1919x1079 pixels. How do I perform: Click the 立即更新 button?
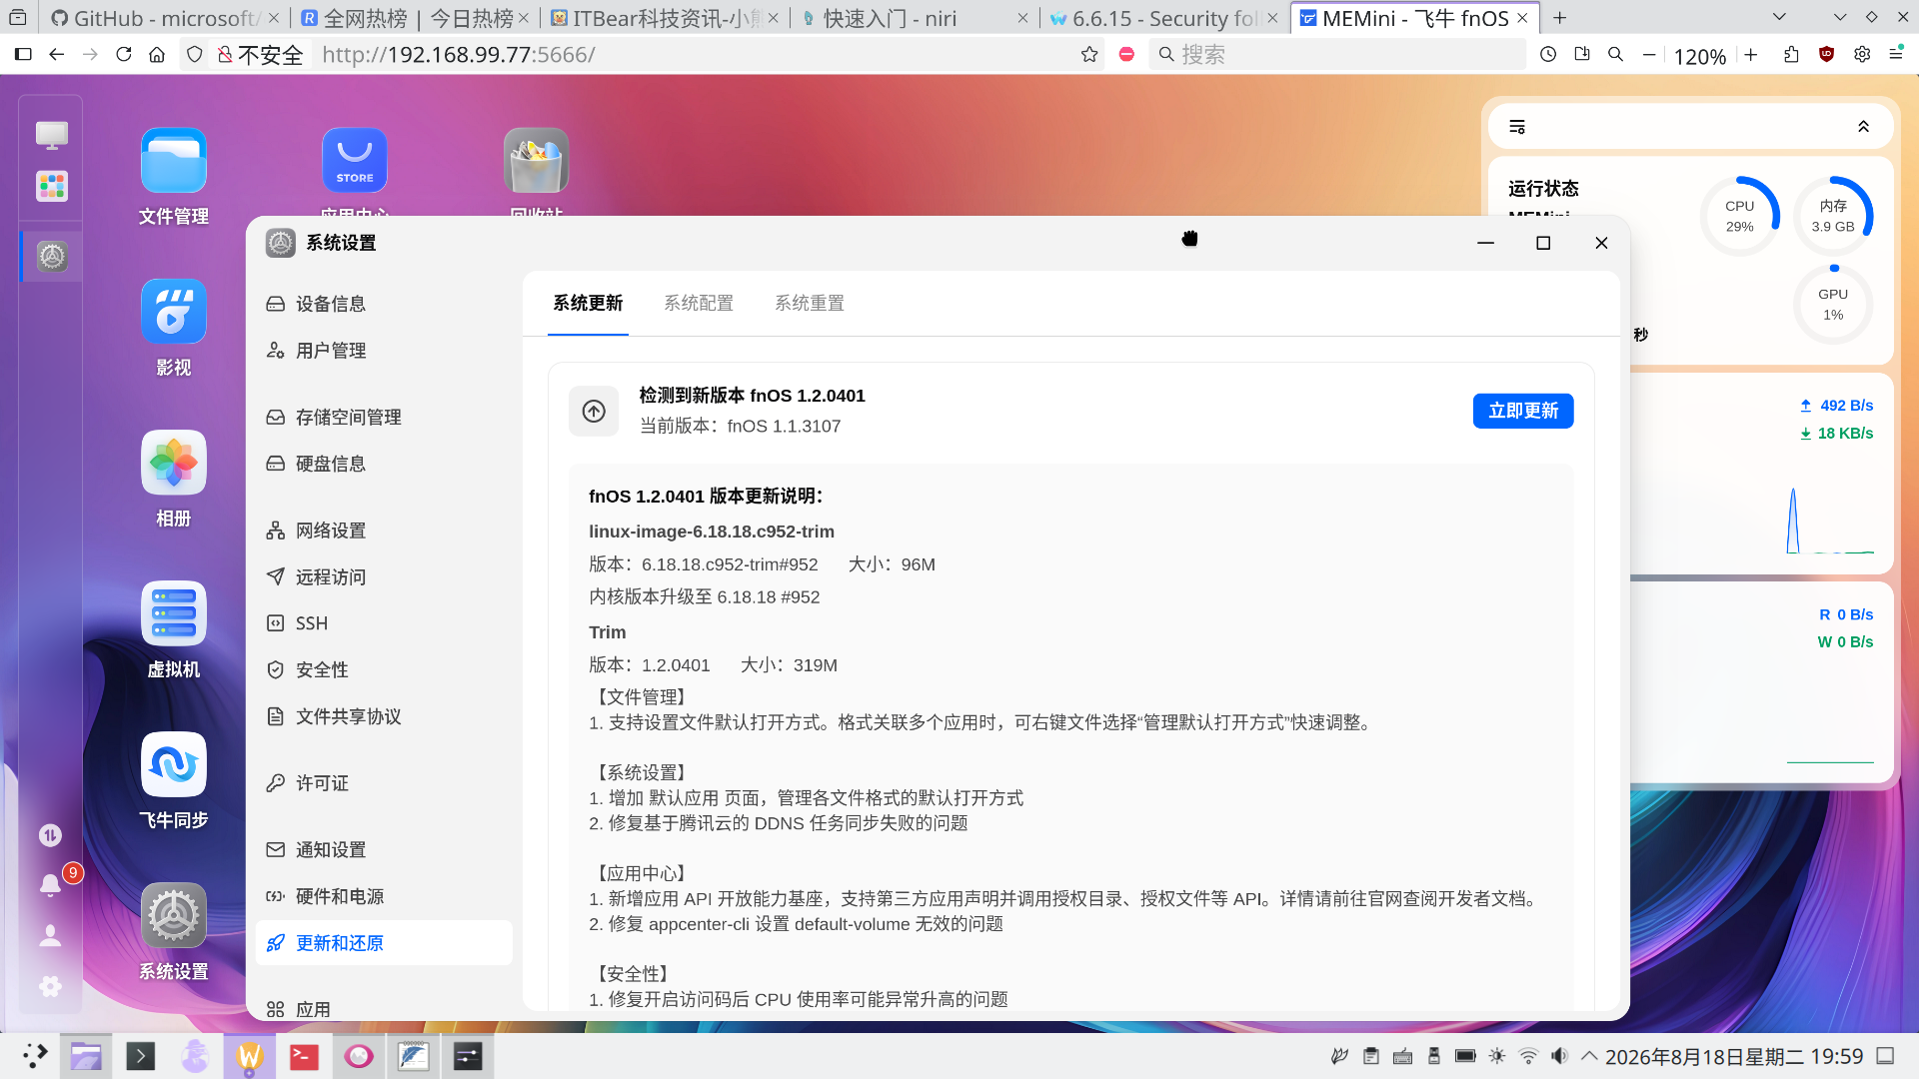click(1523, 411)
